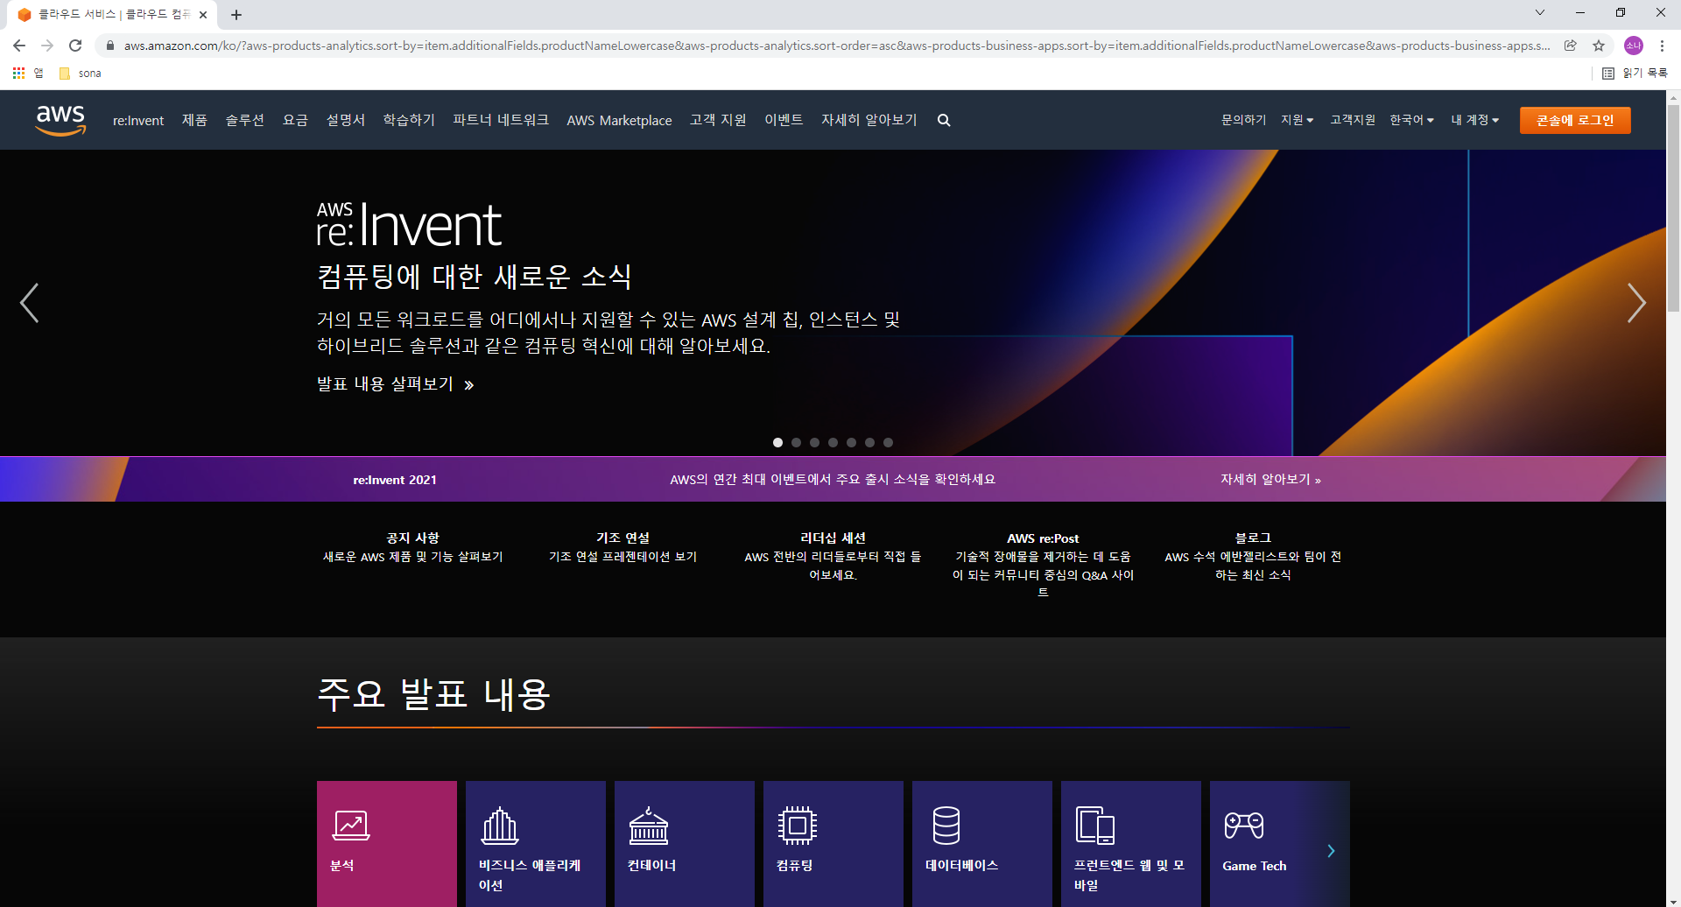Open the 파트너 네트워크 menu
The image size is (1681, 907).
coord(501,120)
